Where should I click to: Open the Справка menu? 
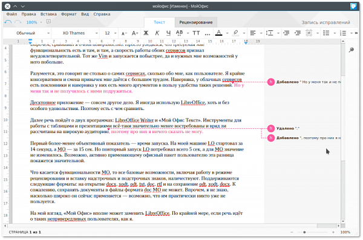click(102, 14)
